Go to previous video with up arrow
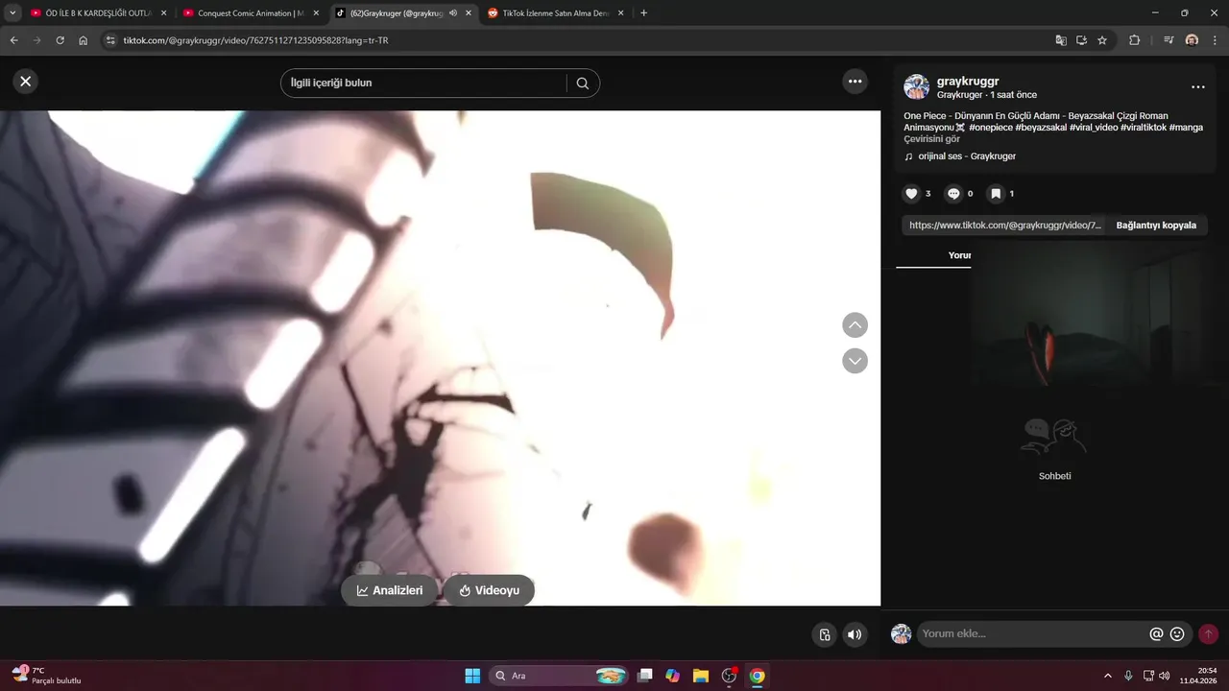 click(x=855, y=325)
